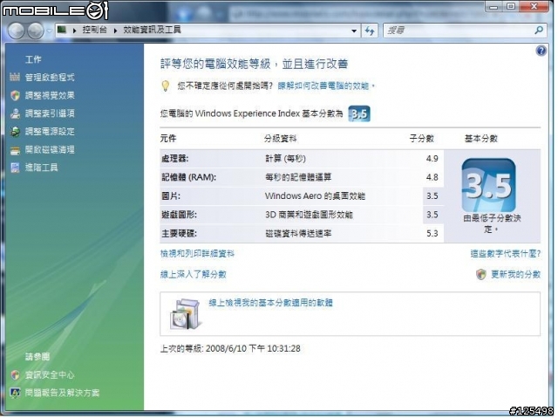Open 調整視覺效果 task link
This screenshot has height=418, width=558.
[50, 95]
